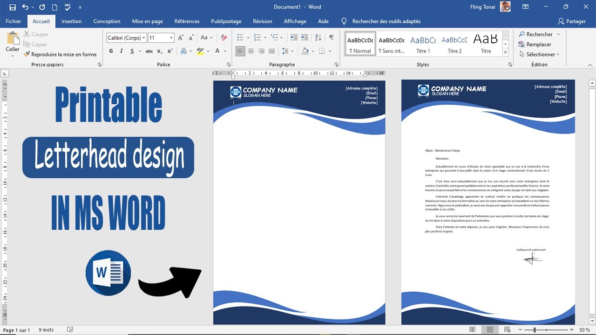Switch to the Insertion tab

[71, 21]
